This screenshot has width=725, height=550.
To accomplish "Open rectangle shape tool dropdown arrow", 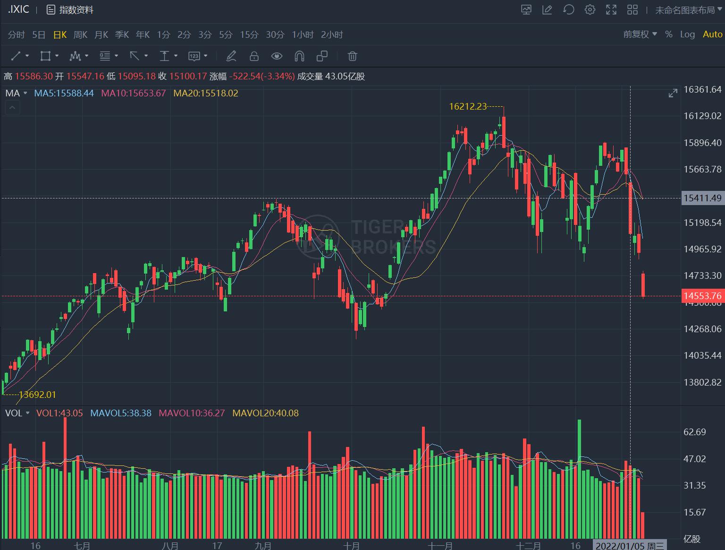I will click(57, 56).
